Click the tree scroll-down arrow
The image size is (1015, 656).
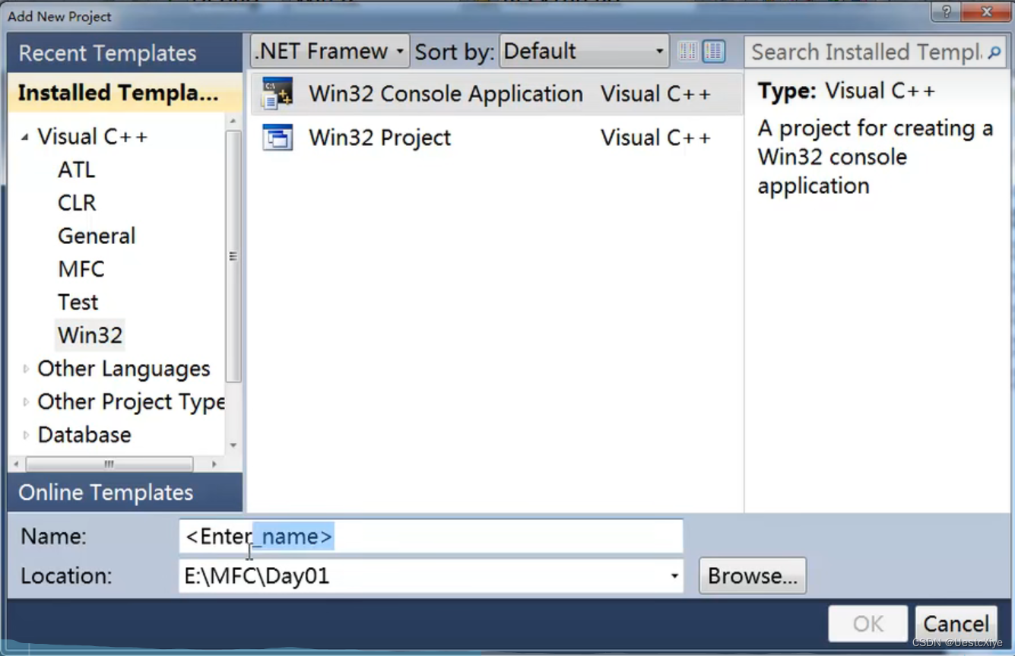tap(233, 446)
